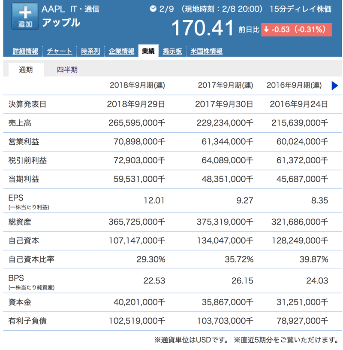Click the 当期利益 row label
Viewport: 343px width, 350px height.
24,179
